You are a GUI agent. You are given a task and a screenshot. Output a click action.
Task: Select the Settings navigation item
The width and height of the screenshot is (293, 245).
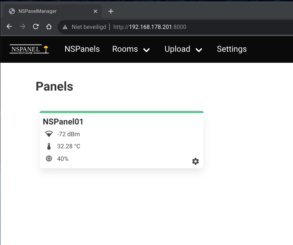coord(232,49)
